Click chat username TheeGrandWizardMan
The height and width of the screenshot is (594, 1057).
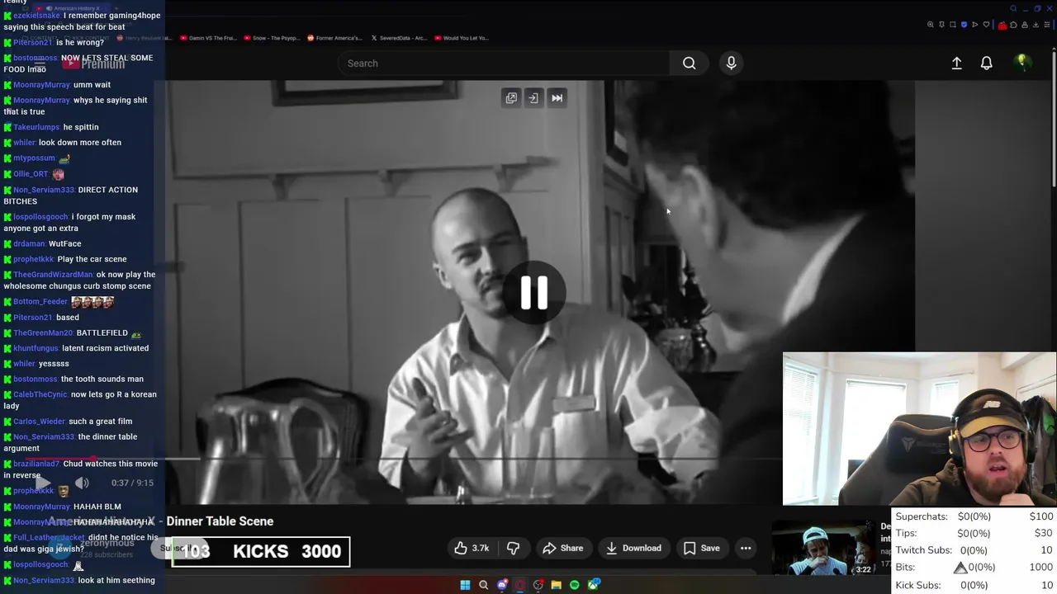[54, 275]
